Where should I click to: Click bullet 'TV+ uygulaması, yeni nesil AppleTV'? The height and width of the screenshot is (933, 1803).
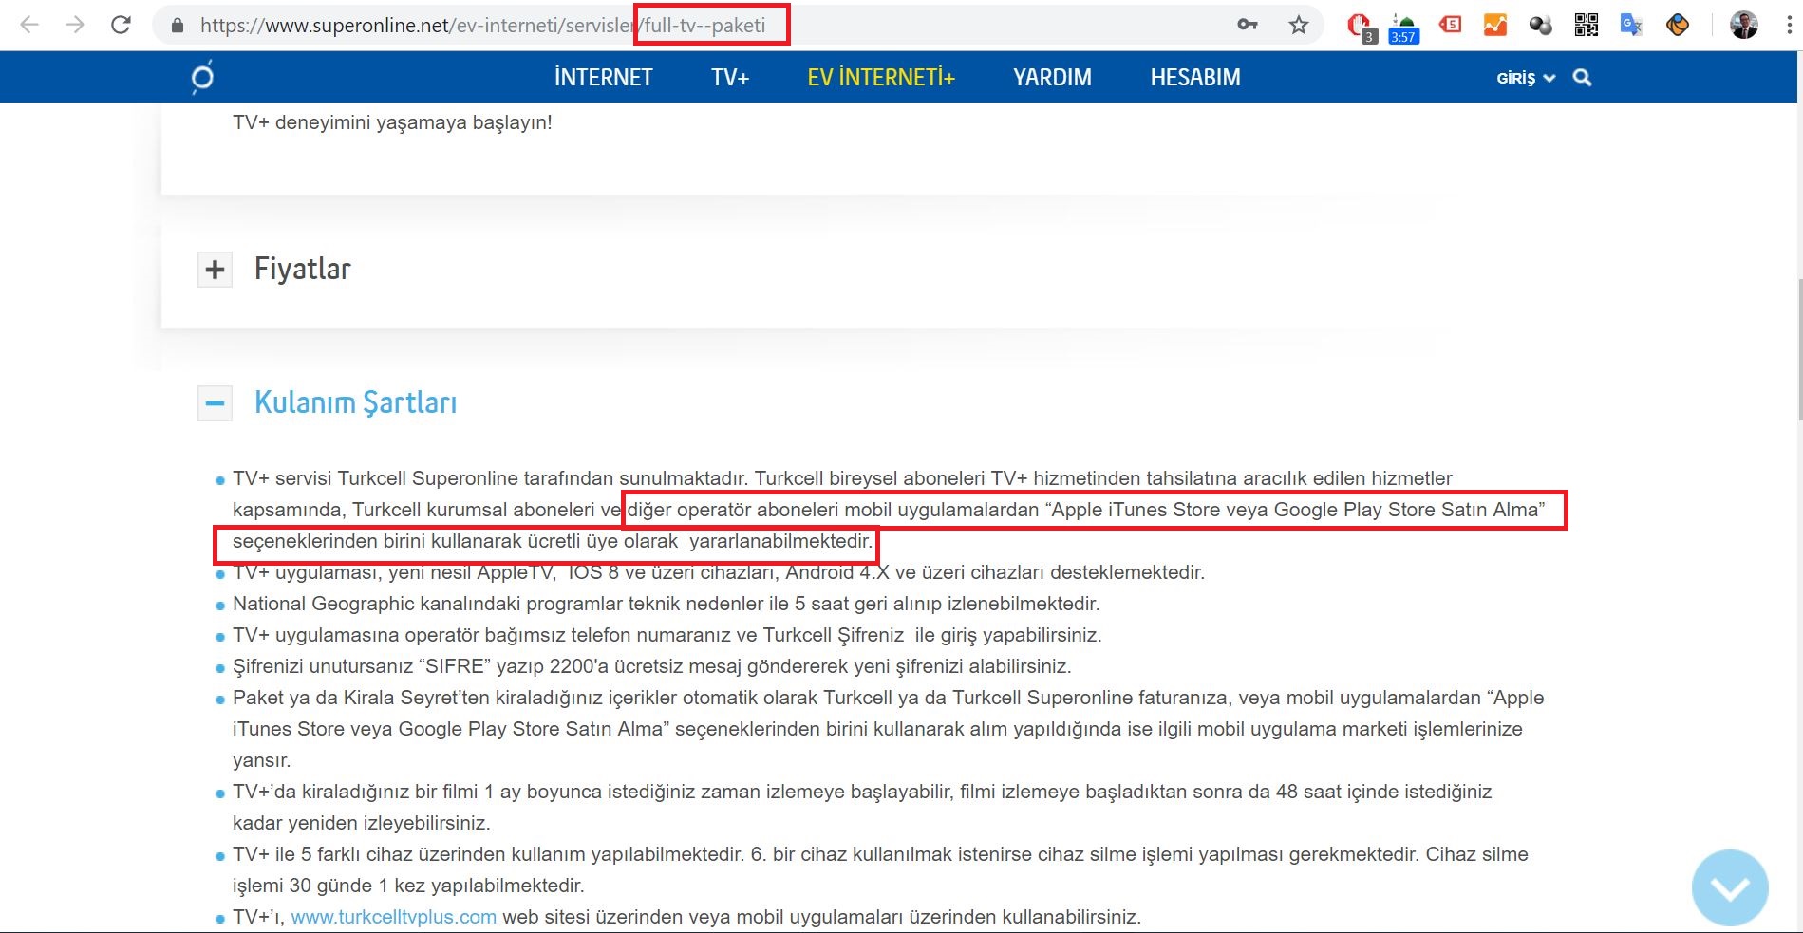click(718, 572)
